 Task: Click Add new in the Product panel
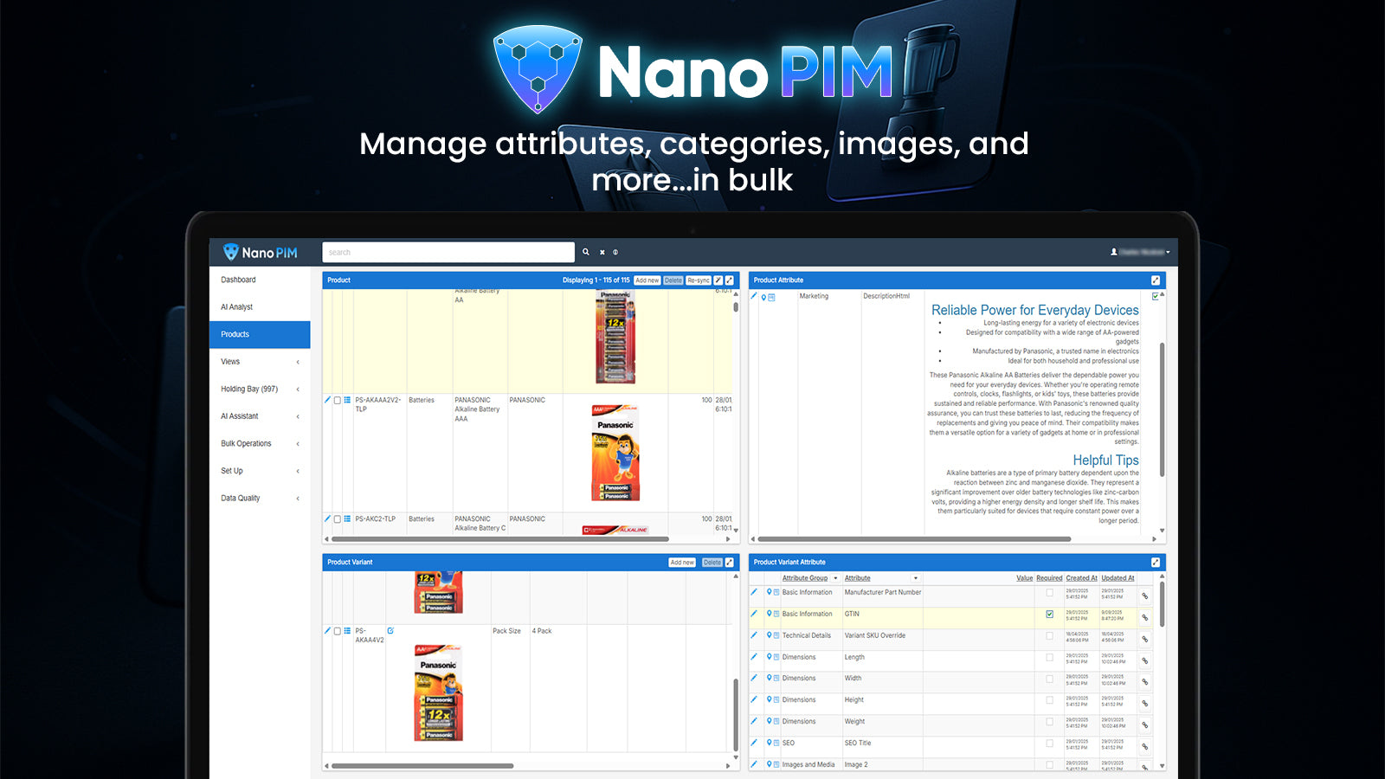tap(647, 280)
